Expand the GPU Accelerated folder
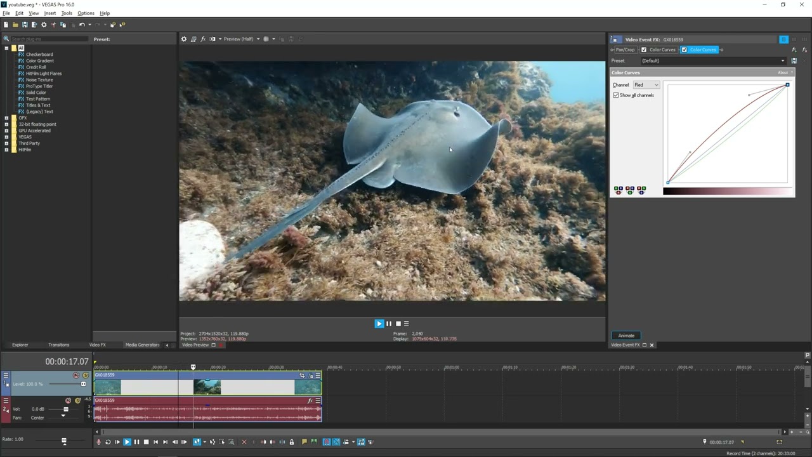This screenshot has height=457, width=812. point(6,131)
